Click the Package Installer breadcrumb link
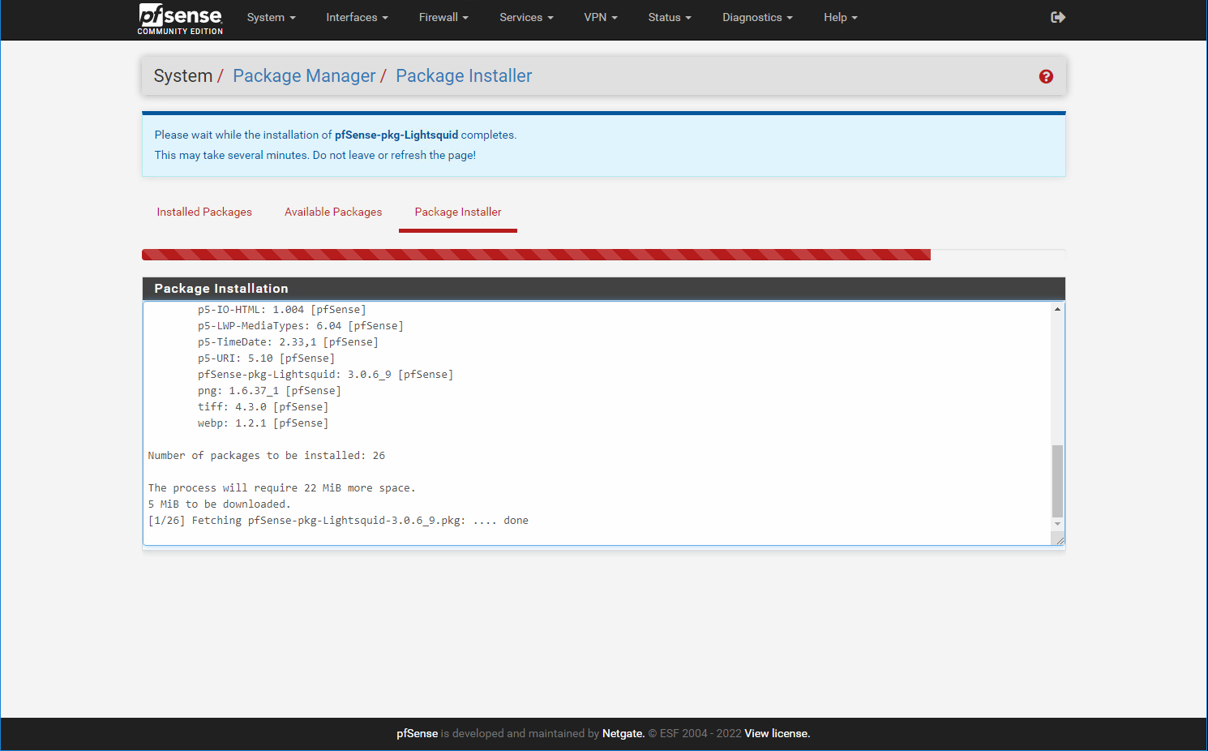The height and width of the screenshot is (751, 1208). click(464, 75)
